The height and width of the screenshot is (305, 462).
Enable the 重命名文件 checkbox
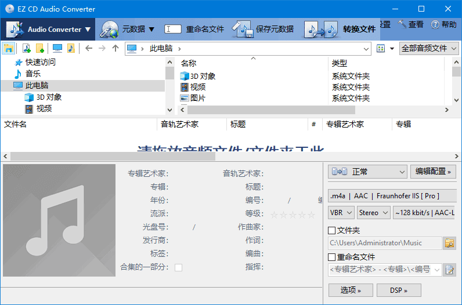[x=332, y=257]
